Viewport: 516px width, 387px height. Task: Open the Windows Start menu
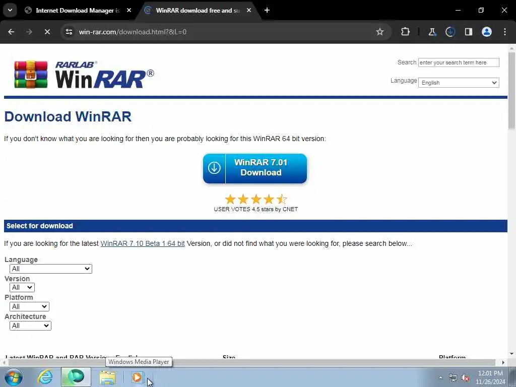tap(14, 377)
